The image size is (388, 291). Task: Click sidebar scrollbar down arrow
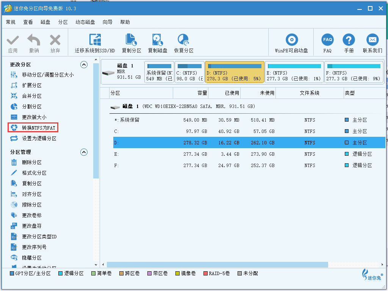click(96, 265)
